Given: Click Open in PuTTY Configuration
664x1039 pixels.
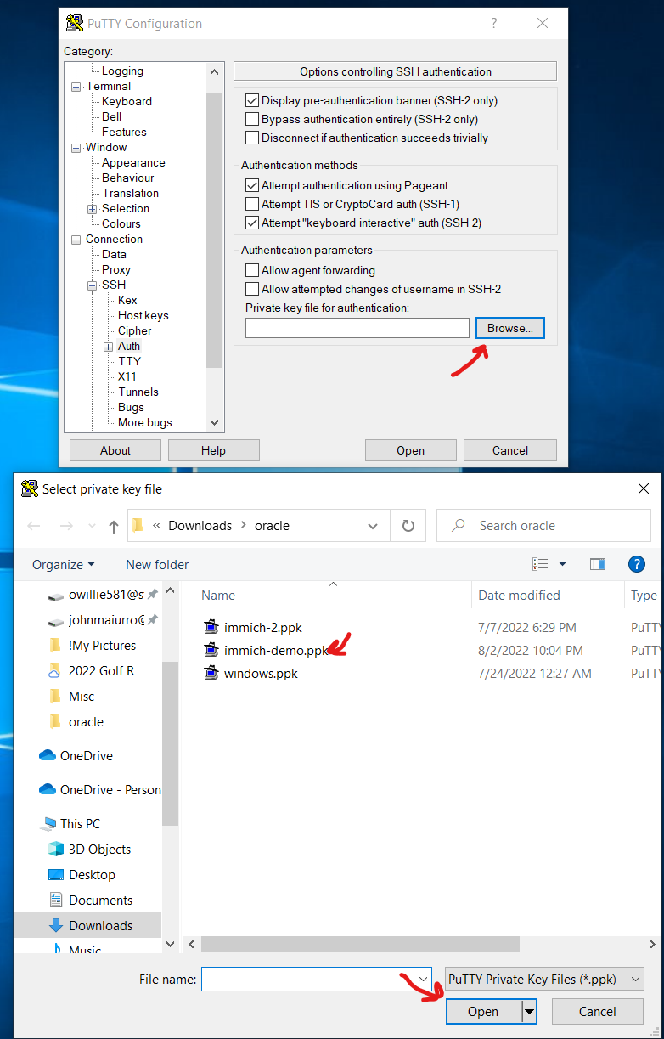Looking at the screenshot, I should 411,450.
